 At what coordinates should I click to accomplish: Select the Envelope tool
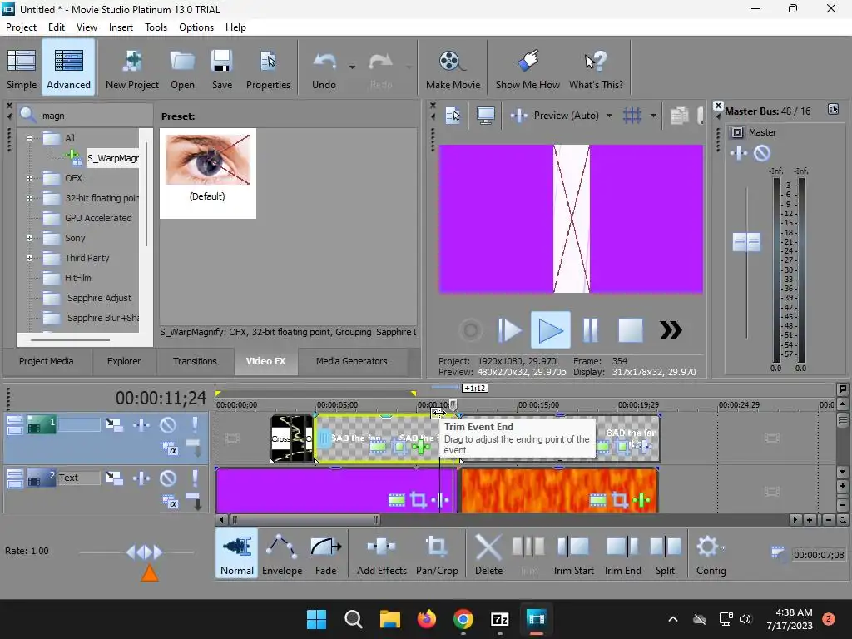[x=282, y=553]
